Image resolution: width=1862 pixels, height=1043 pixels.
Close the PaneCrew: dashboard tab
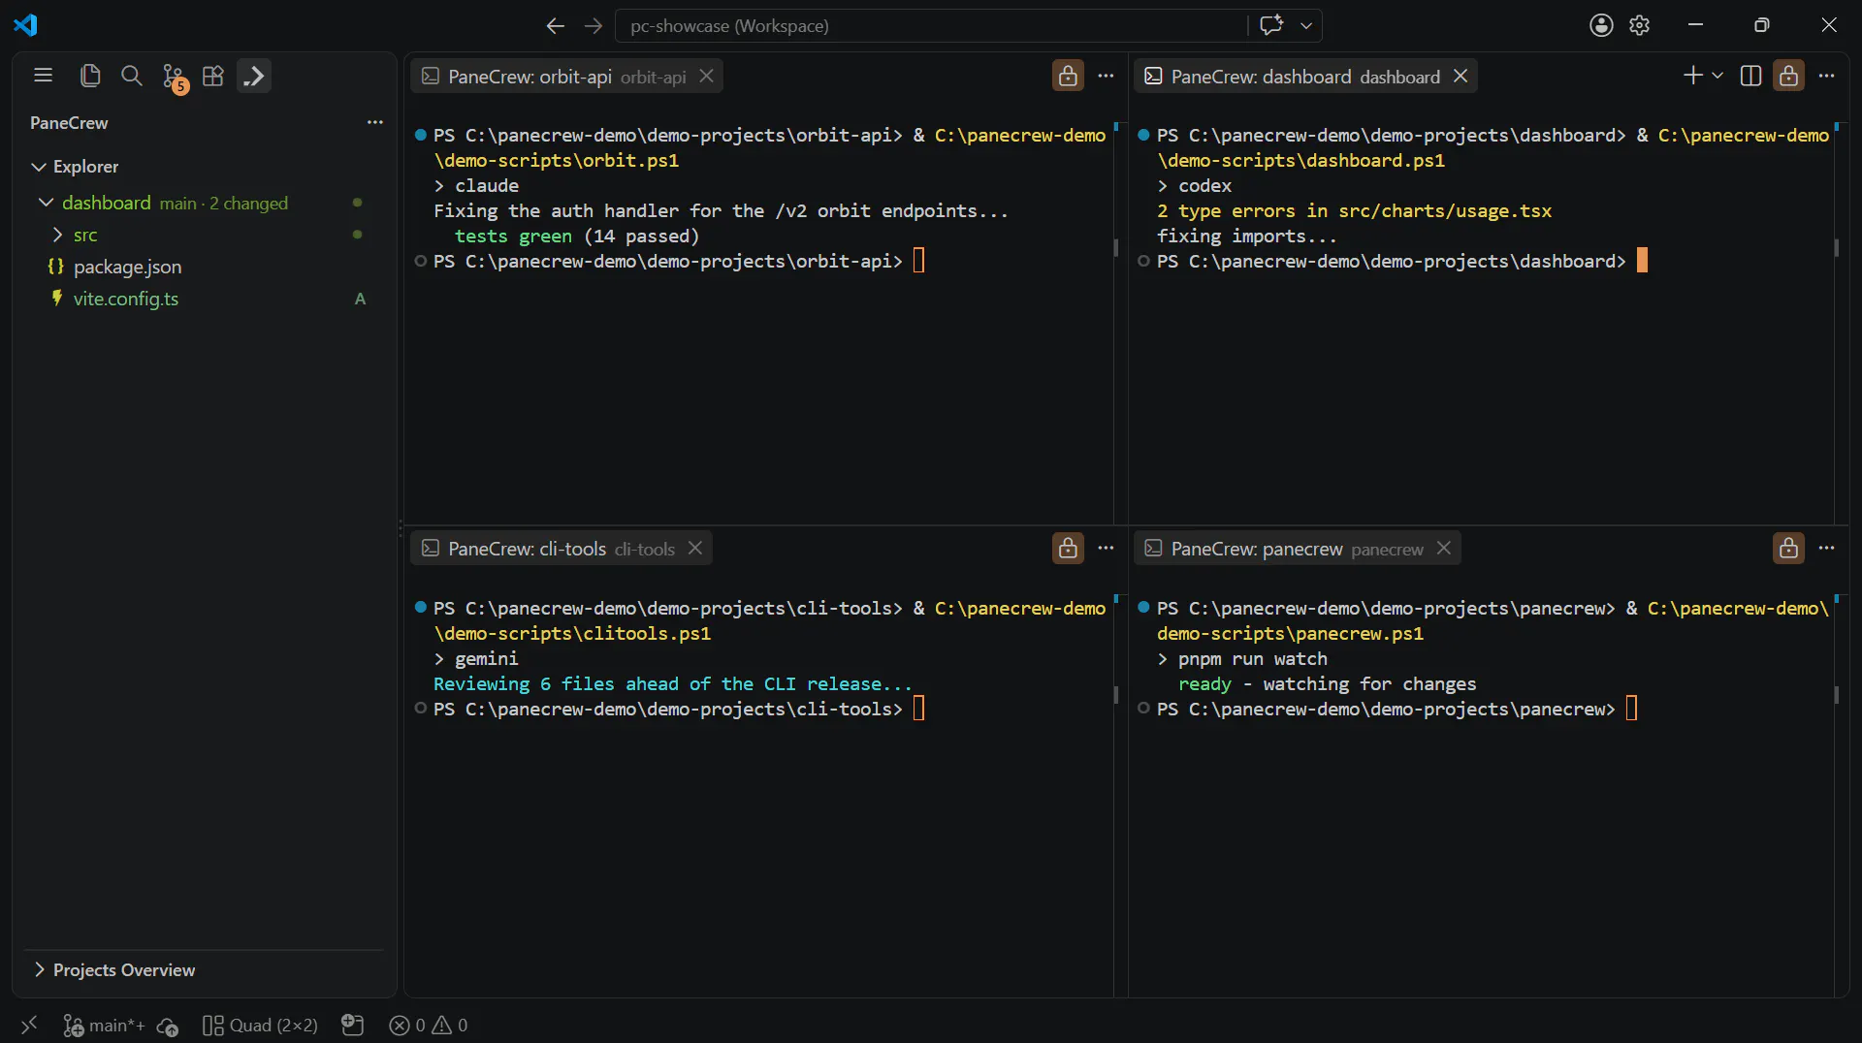(1461, 76)
